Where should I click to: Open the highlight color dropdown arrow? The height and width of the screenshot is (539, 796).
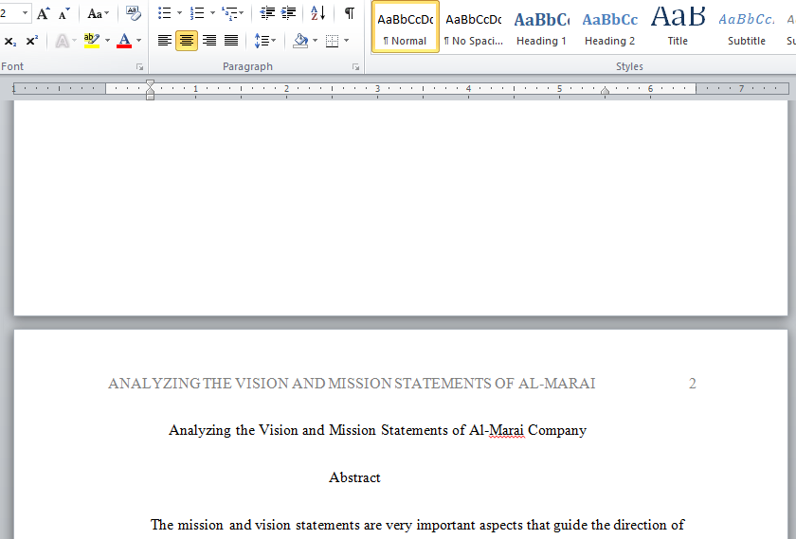coord(107,41)
